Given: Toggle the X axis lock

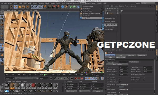Looking at the screenshot, I should (33, 7).
